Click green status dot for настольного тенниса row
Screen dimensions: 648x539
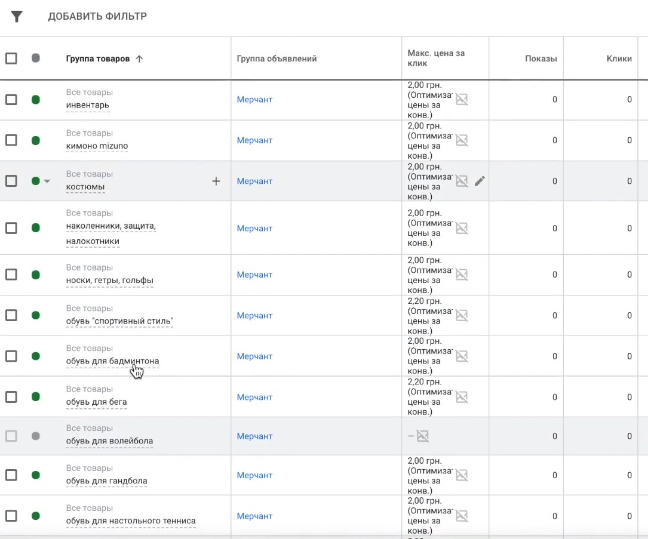36,516
